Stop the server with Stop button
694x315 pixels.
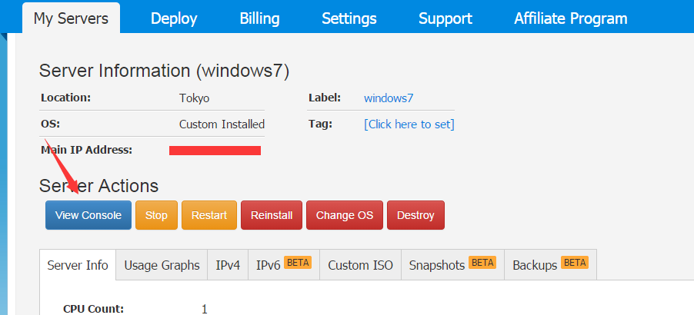point(156,215)
